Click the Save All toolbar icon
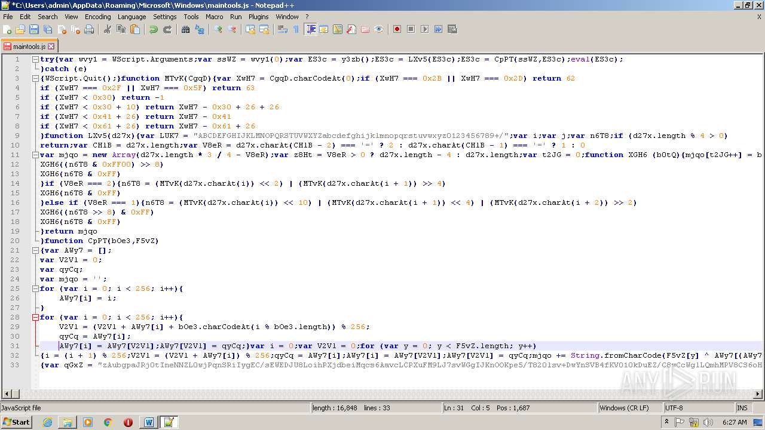The image size is (765, 430). pyautogui.click(x=48, y=29)
